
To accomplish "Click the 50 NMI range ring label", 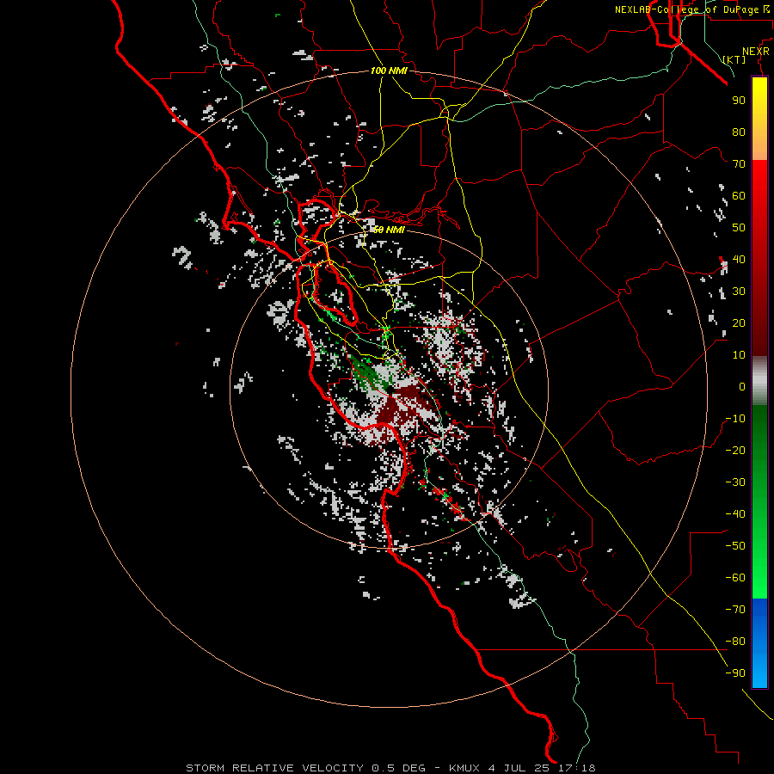I will tap(389, 230).
